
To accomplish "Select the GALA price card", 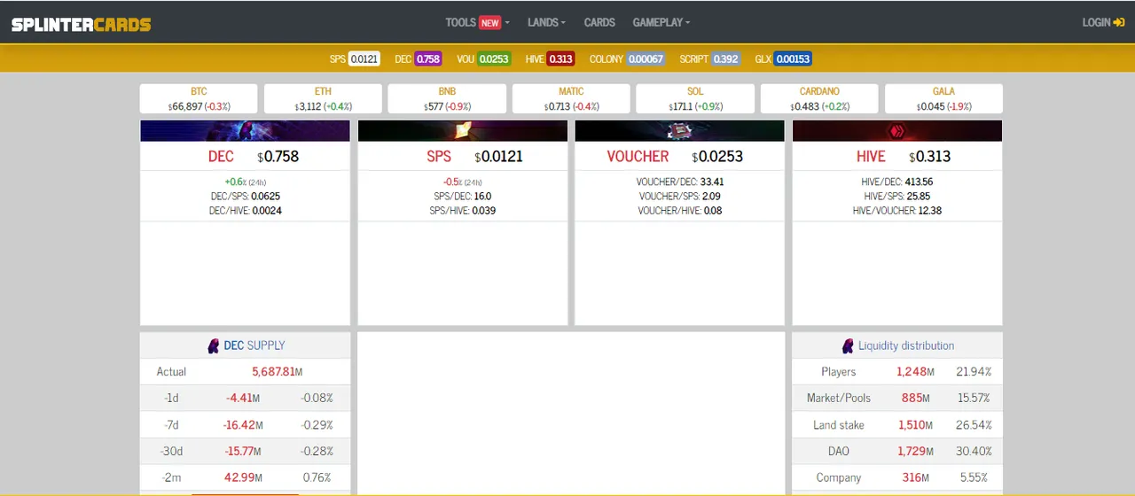I will pyautogui.click(x=943, y=98).
